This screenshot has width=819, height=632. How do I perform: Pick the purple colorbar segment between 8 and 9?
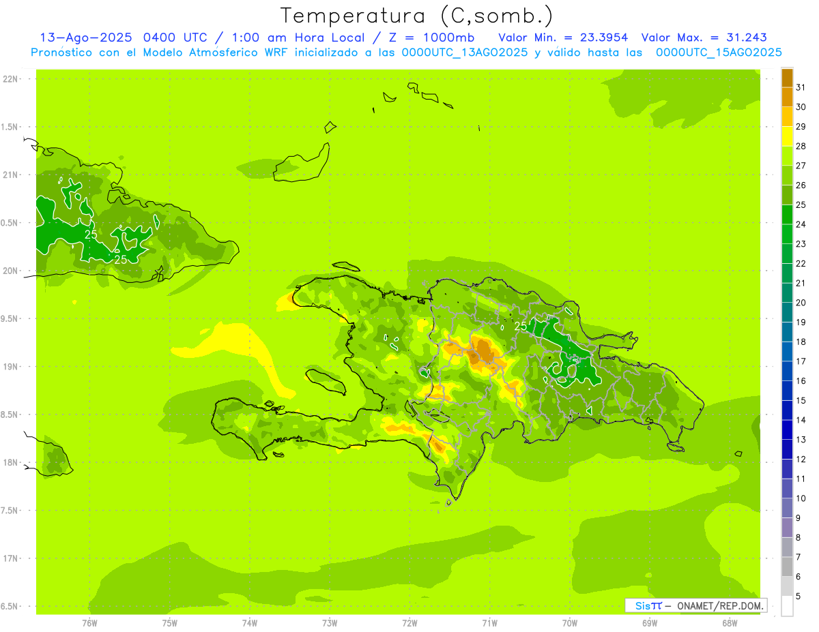[787, 528]
